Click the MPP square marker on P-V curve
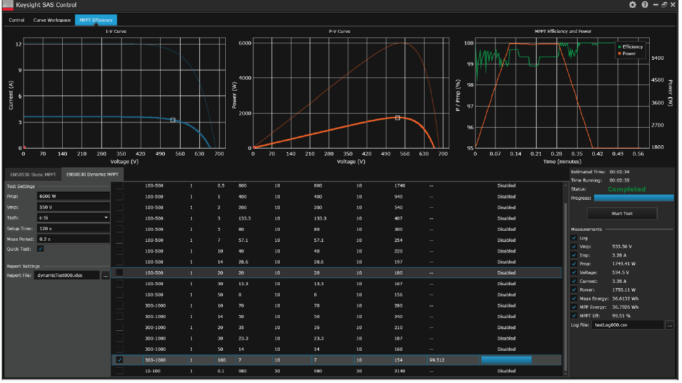 398,118
